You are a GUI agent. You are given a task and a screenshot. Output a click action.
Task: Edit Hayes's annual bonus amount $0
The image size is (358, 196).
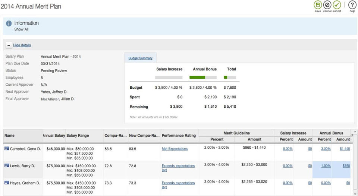pos(348,183)
